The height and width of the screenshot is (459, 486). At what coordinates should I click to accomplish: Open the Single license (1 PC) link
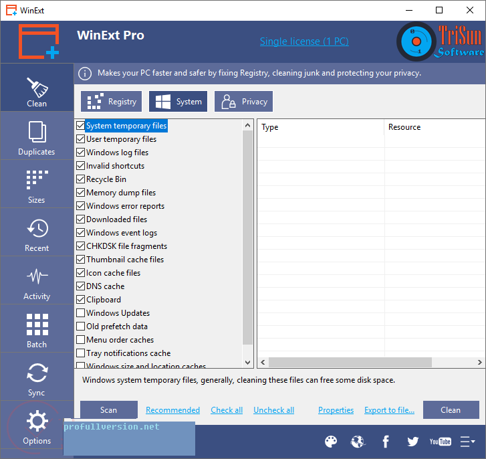click(x=304, y=41)
